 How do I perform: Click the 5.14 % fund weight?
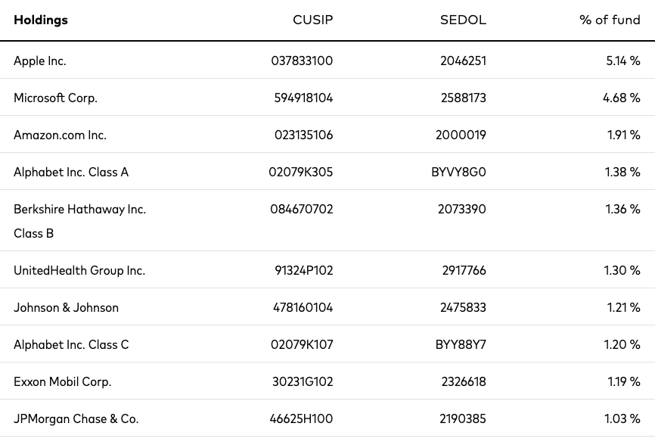coord(622,61)
